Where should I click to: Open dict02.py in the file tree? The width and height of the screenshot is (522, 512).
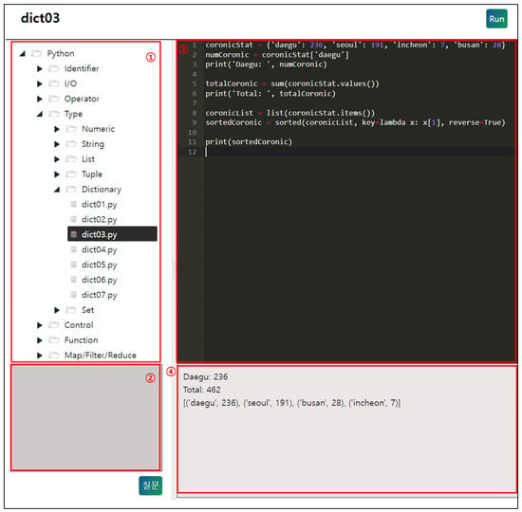100,220
